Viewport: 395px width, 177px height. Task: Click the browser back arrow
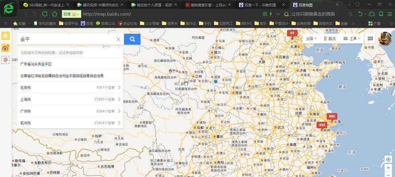pos(26,14)
